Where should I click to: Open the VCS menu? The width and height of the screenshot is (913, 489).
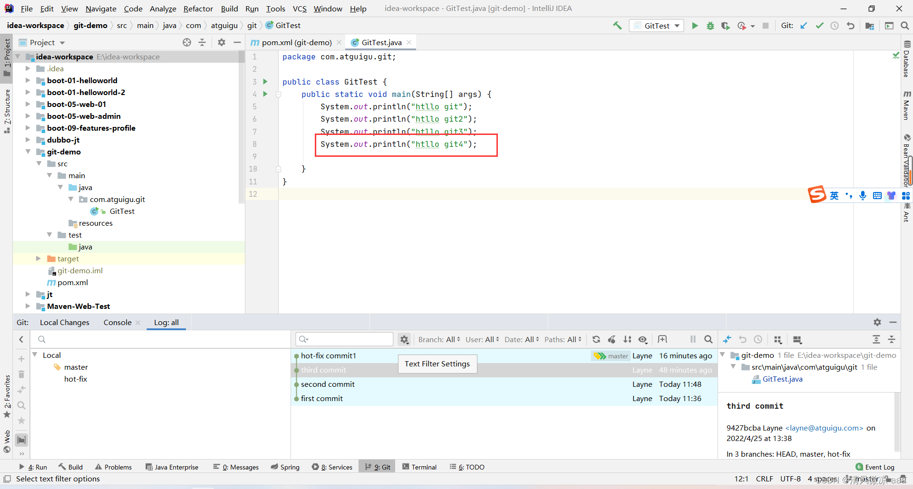coord(300,9)
